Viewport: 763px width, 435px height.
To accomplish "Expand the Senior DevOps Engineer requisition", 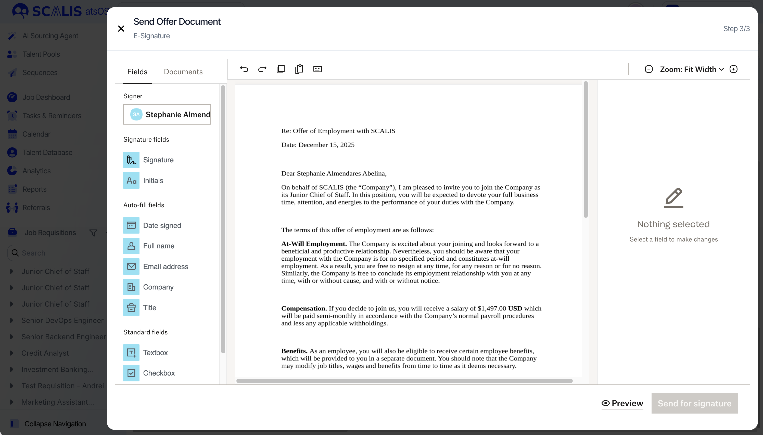I will tap(12, 320).
